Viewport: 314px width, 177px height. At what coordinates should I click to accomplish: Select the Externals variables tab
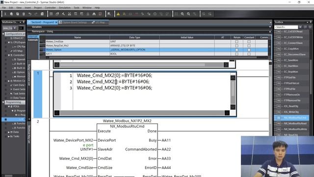click(x=33, y=40)
